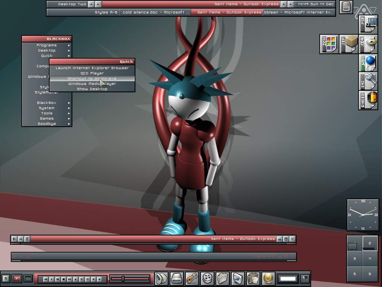Viewport: 382px width, 287px height.
Task: Toggle the first left button on Sent Items titlebar
Action: point(15,239)
